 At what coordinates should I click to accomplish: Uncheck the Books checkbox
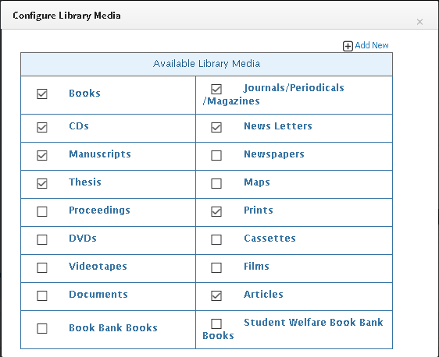coord(42,94)
